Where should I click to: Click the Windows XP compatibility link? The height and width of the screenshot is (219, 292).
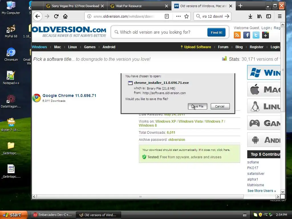[166, 121]
